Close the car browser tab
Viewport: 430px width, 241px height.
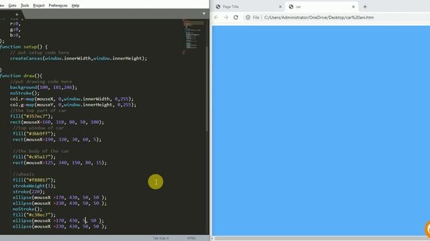pyautogui.click(x=353, y=7)
